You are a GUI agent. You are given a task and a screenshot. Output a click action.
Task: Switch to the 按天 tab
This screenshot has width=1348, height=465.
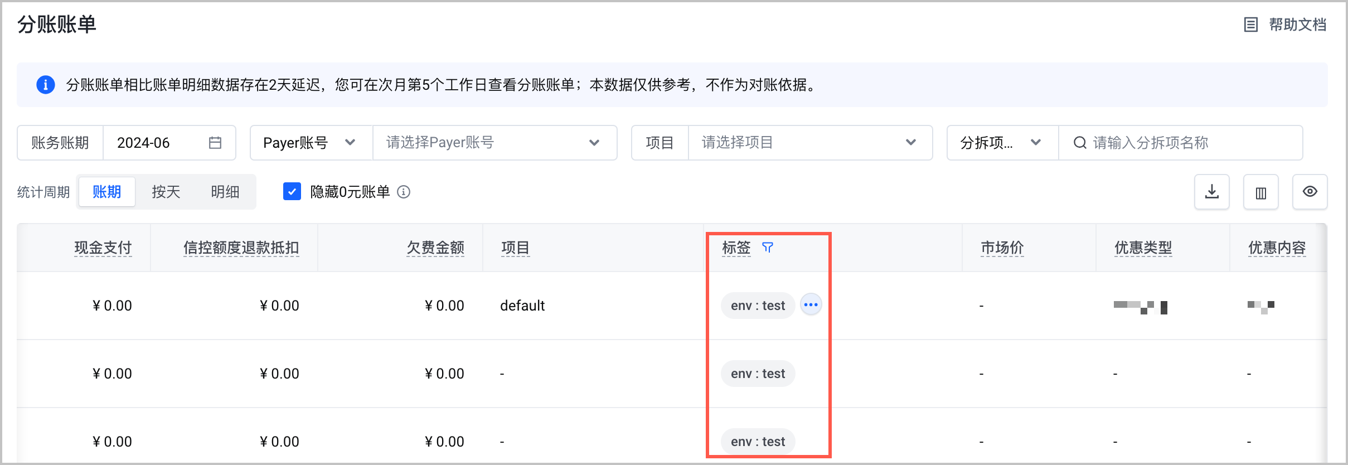coord(166,192)
